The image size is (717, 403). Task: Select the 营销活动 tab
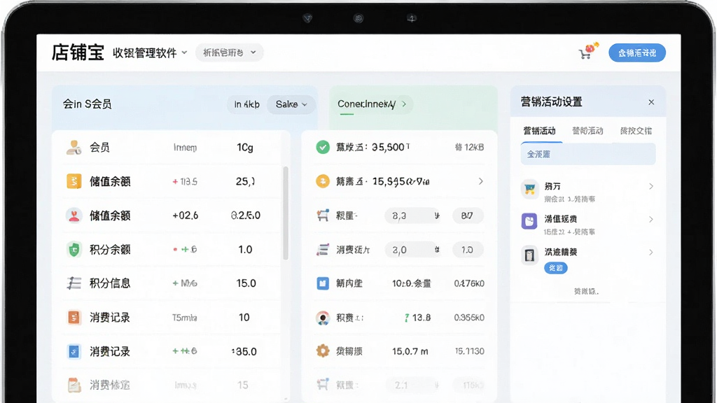pos(540,131)
